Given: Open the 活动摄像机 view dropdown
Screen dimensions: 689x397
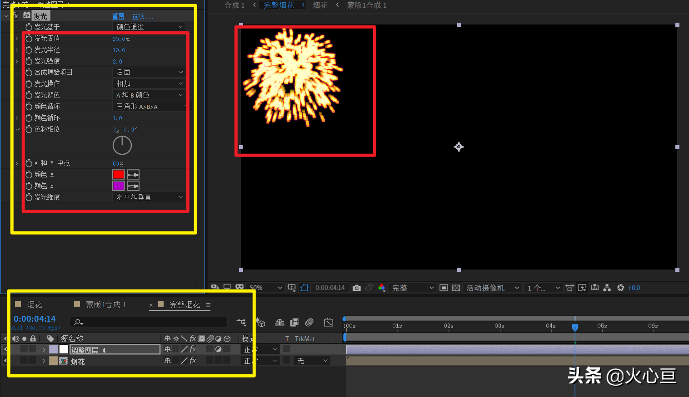Looking at the screenshot, I should (493, 288).
